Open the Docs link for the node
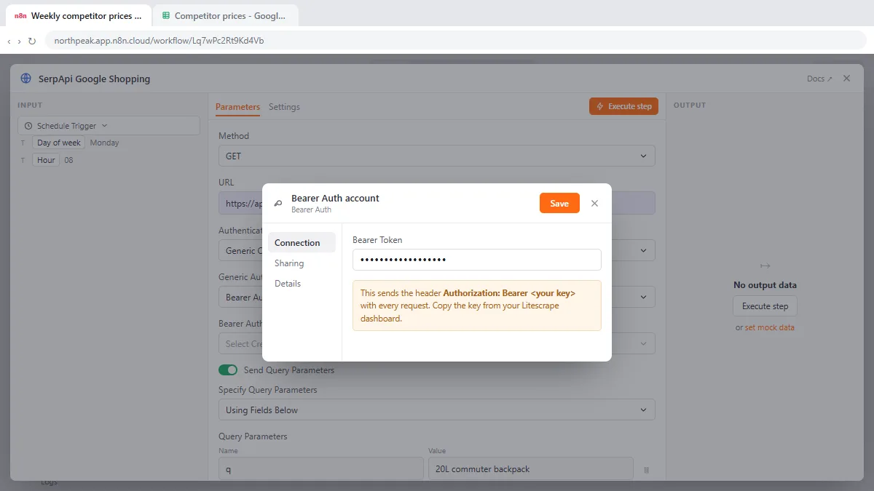The image size is (874, 491). (819, 79)
